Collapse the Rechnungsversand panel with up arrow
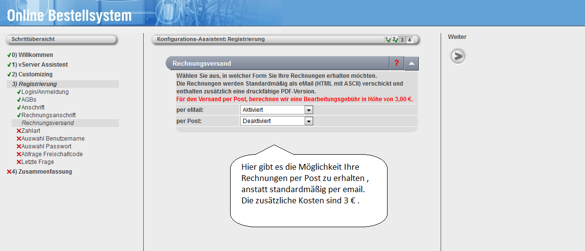Screen dimensions: 585x251 pos(411,63)
